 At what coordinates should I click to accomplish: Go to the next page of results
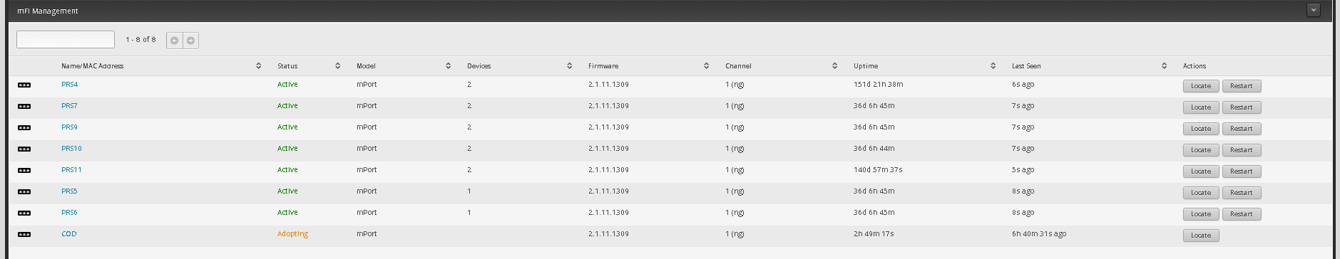[x=190, y=41]
